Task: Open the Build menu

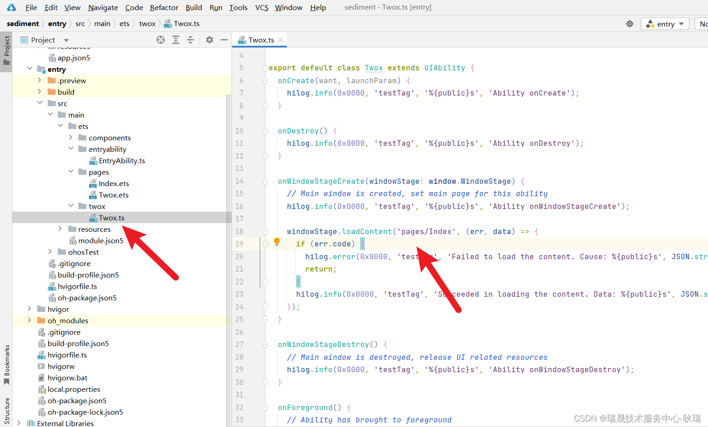Action: tap(194, 7)
